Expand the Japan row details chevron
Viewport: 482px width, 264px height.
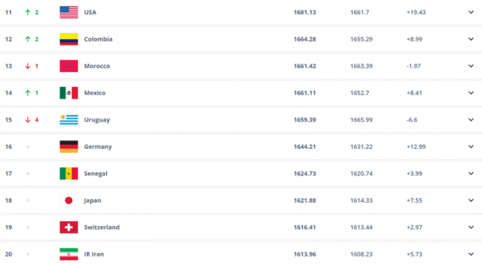click(471, 201)
